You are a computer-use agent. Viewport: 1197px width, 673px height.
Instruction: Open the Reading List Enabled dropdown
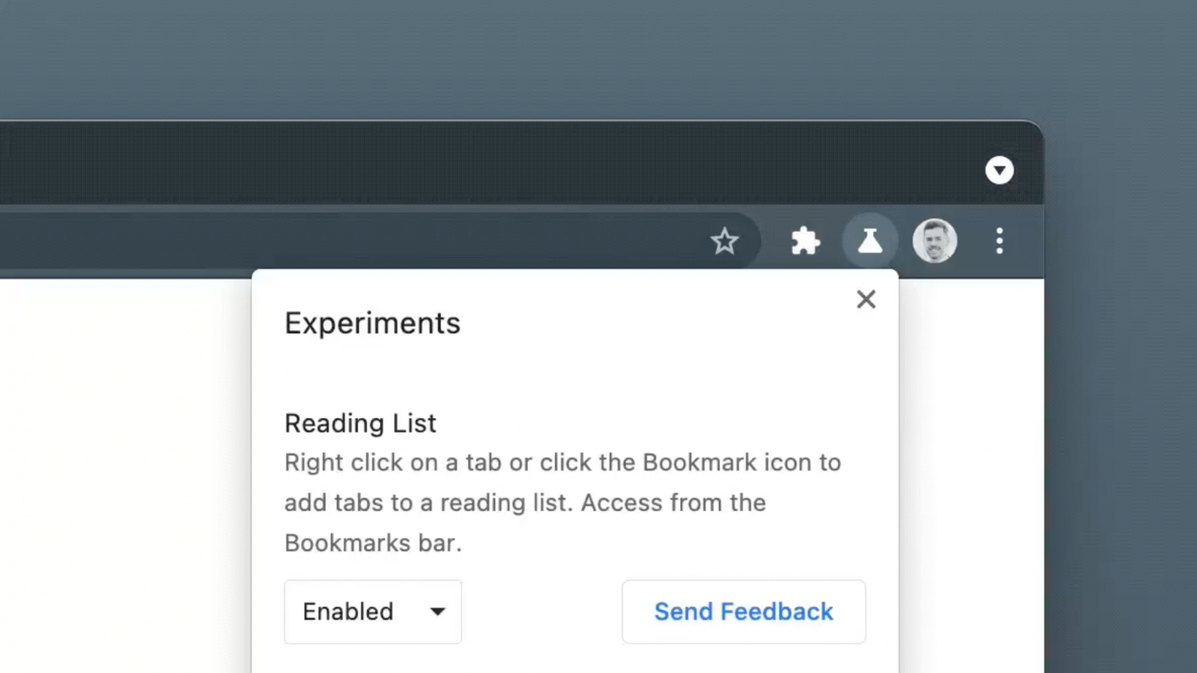point(359,612)
